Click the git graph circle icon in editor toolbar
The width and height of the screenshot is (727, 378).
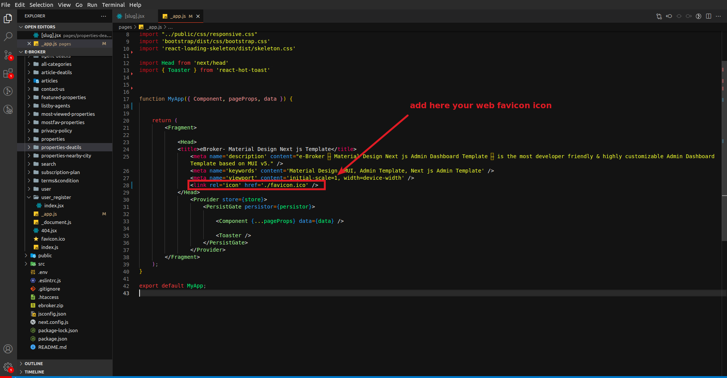point(699,16)
